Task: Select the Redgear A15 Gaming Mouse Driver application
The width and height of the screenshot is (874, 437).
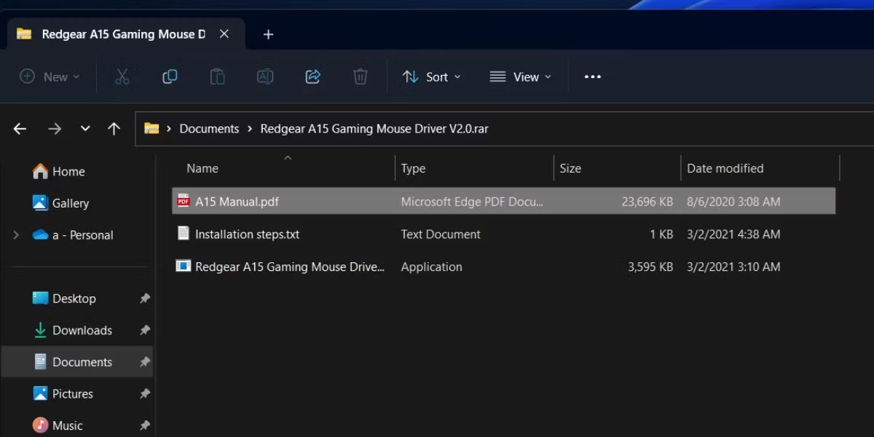Action: (x=503, y=267)
